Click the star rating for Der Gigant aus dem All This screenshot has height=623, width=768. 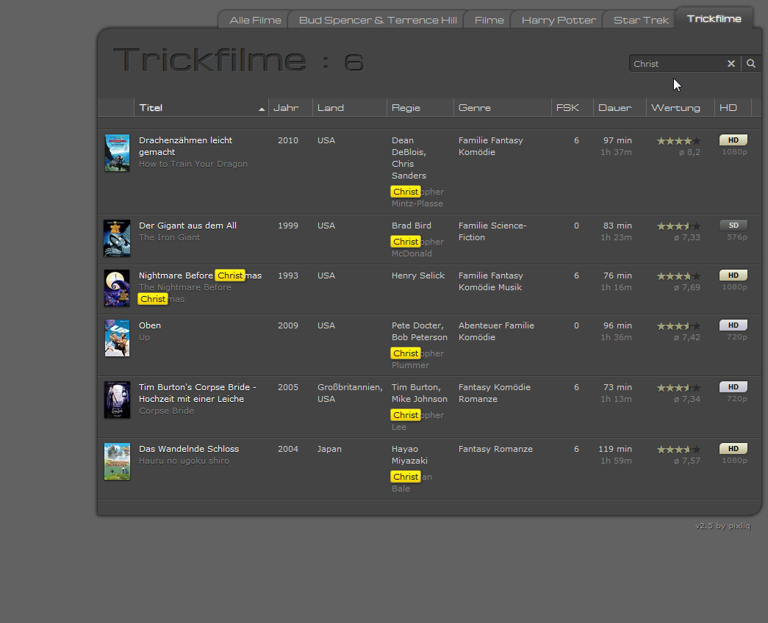pos(678,226)
